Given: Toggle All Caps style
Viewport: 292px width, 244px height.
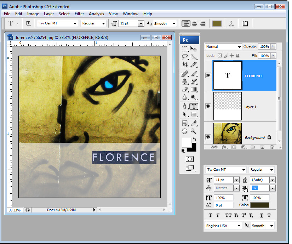Looking at the screenshot, I should click(x=228, y=215).
